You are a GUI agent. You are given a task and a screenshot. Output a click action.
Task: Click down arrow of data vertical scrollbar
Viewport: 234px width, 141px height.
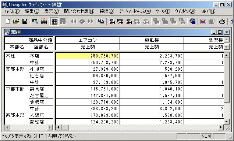tap(227, 122)
